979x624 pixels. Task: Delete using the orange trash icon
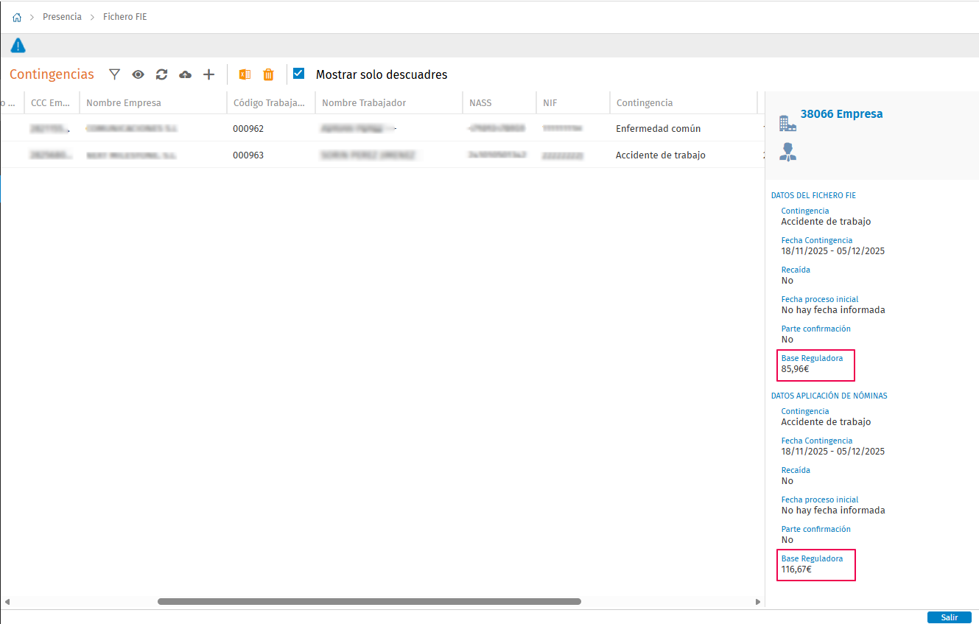(x=269, y=74)
